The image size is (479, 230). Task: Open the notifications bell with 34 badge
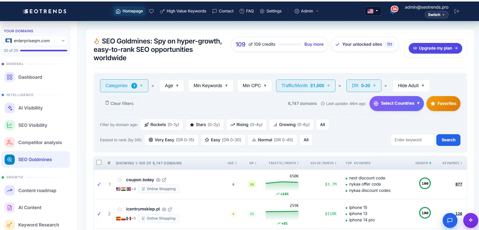pos(393,11)
